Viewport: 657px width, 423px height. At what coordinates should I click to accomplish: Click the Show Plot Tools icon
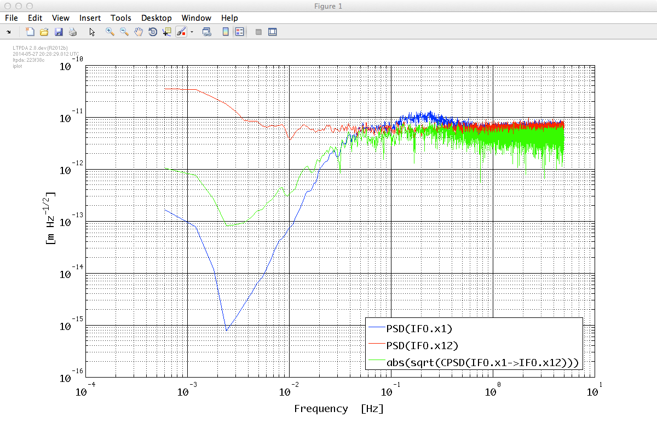[272, 32]
